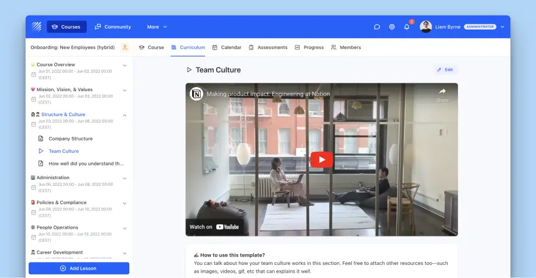This screenshot has width=536, height=278.
Task: Click the Notion channel logo on video
Action: point(197,94)
